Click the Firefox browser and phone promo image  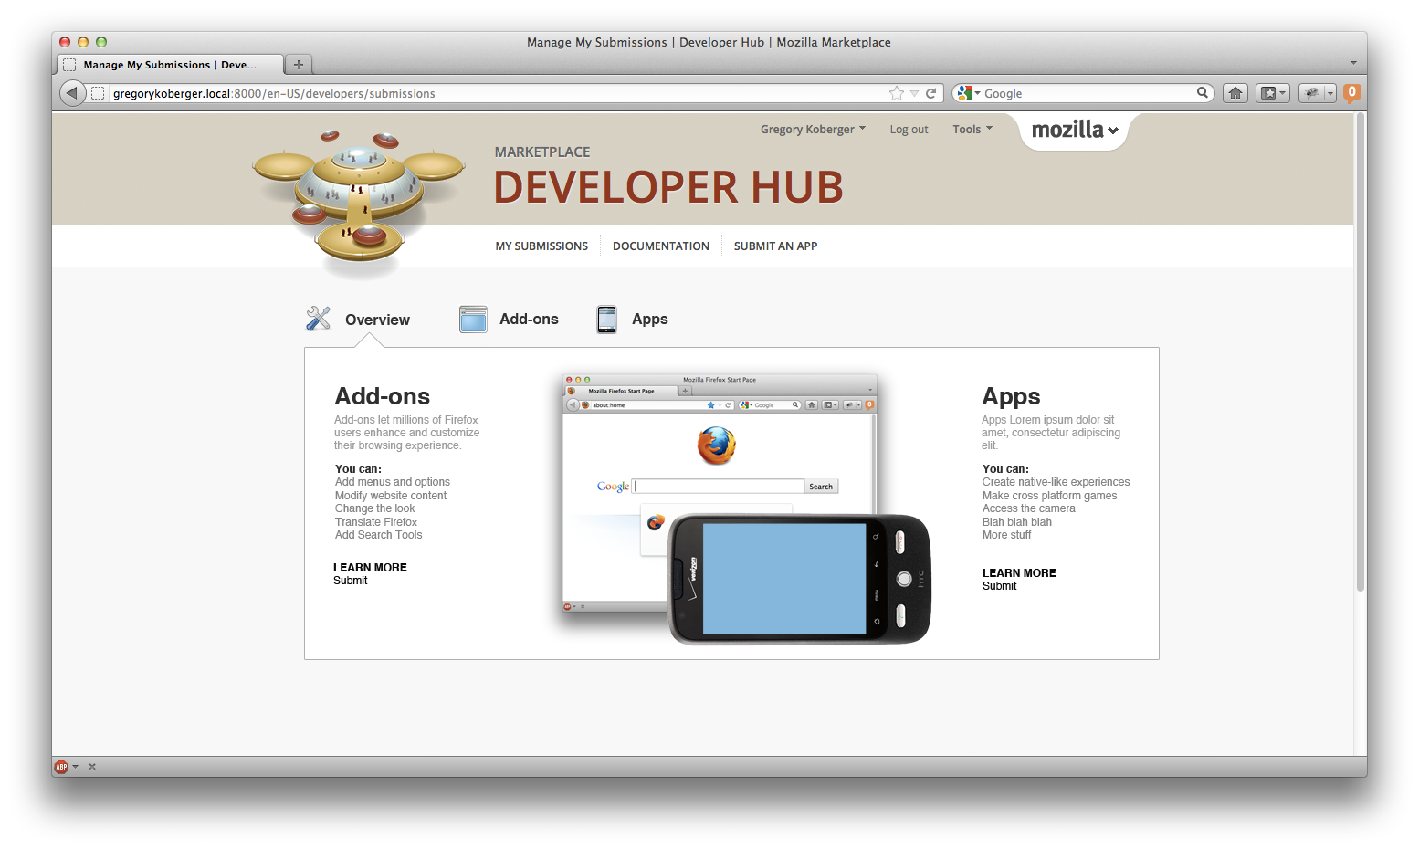746,508
